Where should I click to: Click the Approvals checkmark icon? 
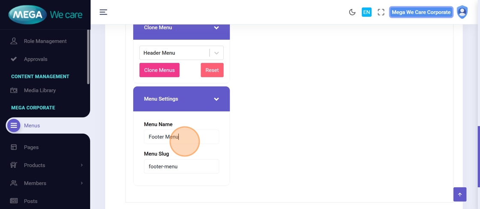coord(14,59)
